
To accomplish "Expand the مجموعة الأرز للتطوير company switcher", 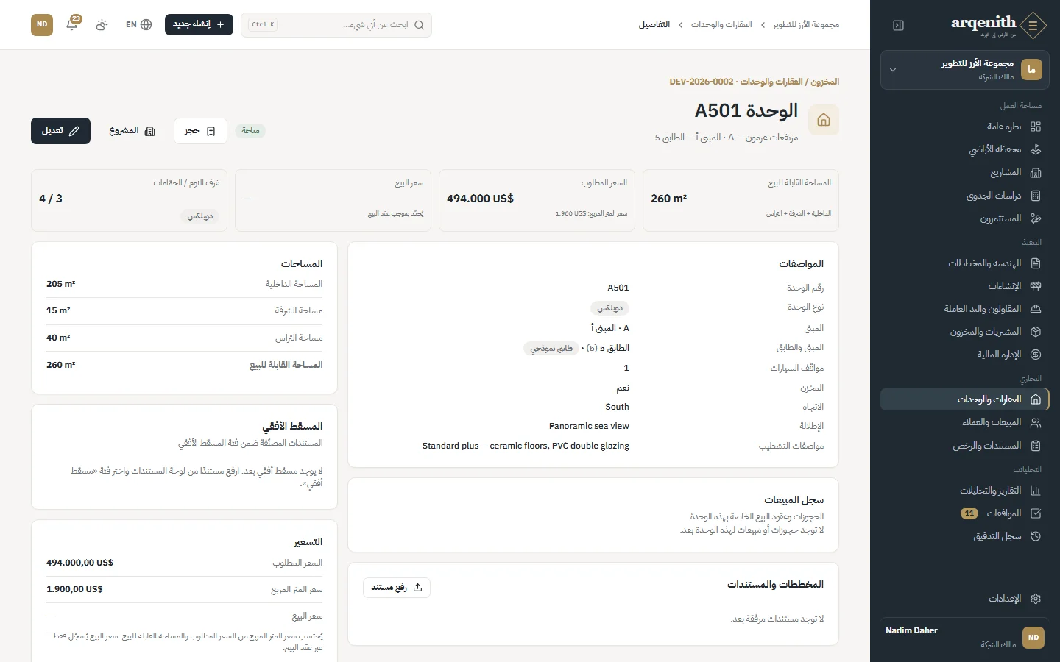I will tap(964, 70).
